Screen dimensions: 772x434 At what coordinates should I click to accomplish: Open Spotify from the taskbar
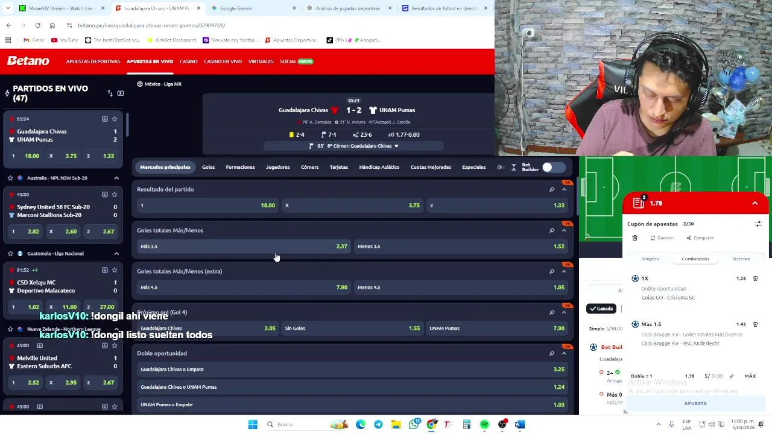(484, 424)
